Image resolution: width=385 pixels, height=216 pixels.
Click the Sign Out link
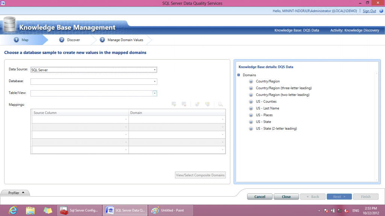[369, 11]
